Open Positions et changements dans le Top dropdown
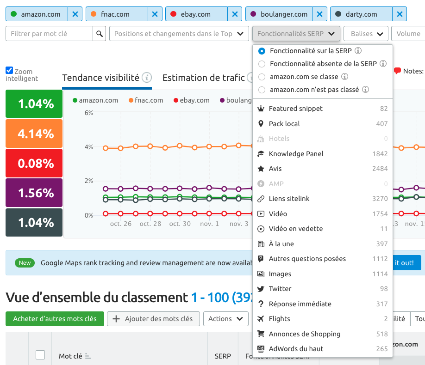 [x=178, y=34]
